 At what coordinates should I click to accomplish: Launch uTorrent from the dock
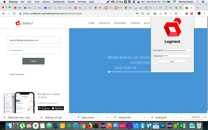click(22, 125)
